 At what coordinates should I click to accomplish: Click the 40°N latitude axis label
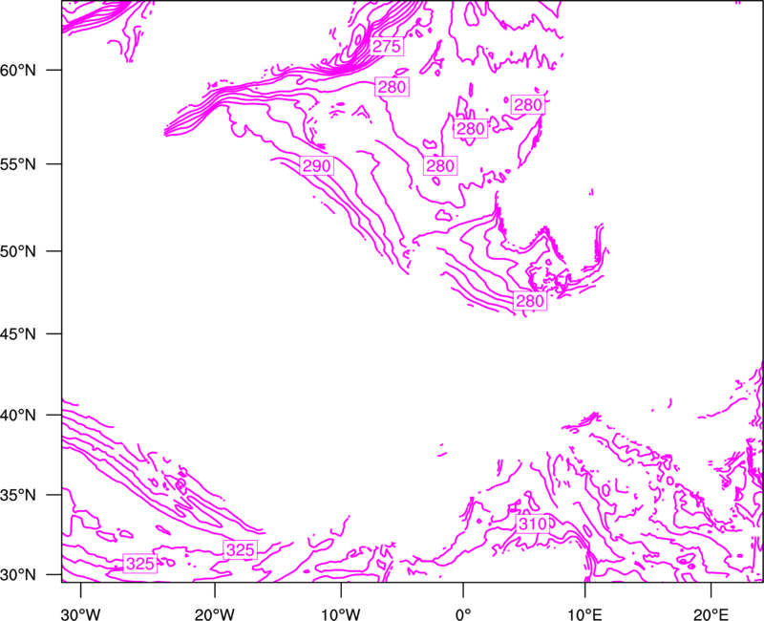[x=18, y=415]
